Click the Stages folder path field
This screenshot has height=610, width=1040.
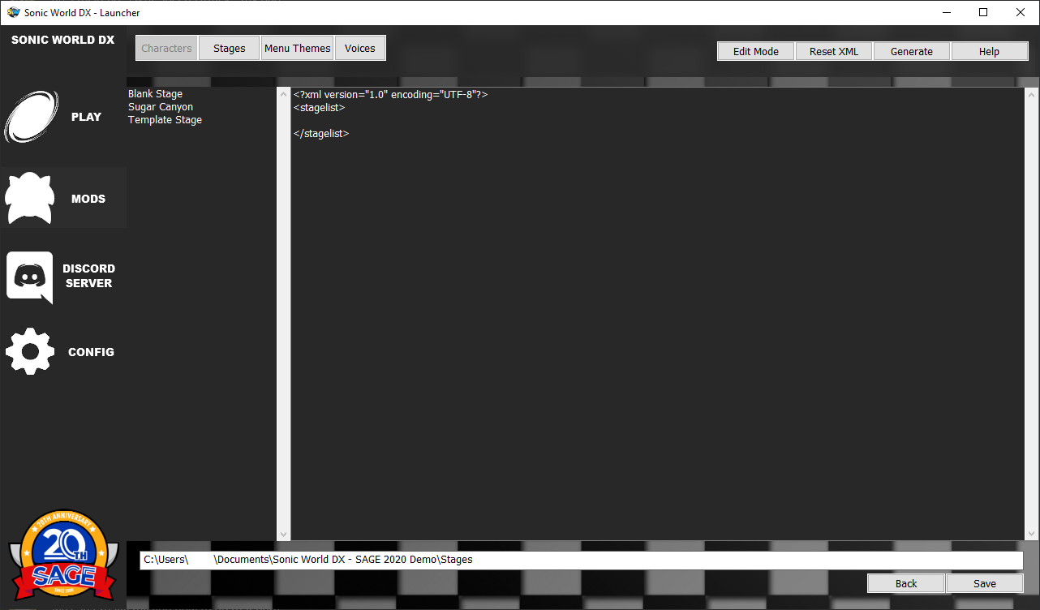582,560
